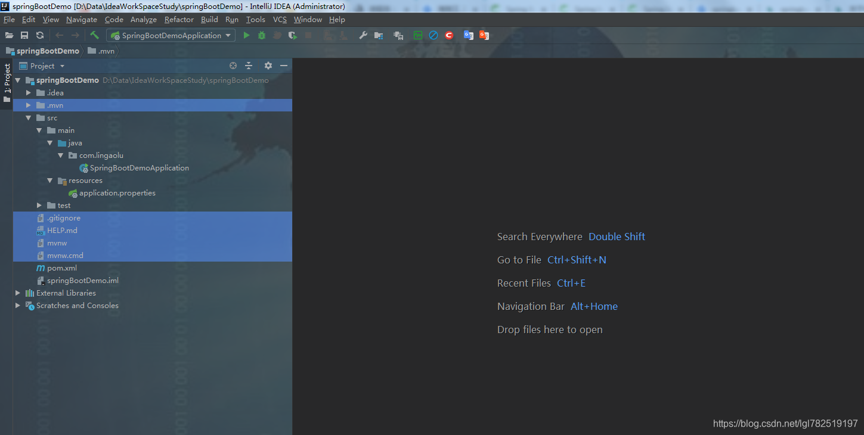
Task: Click the Synchronize refresh icon
Action: point(40,36)
